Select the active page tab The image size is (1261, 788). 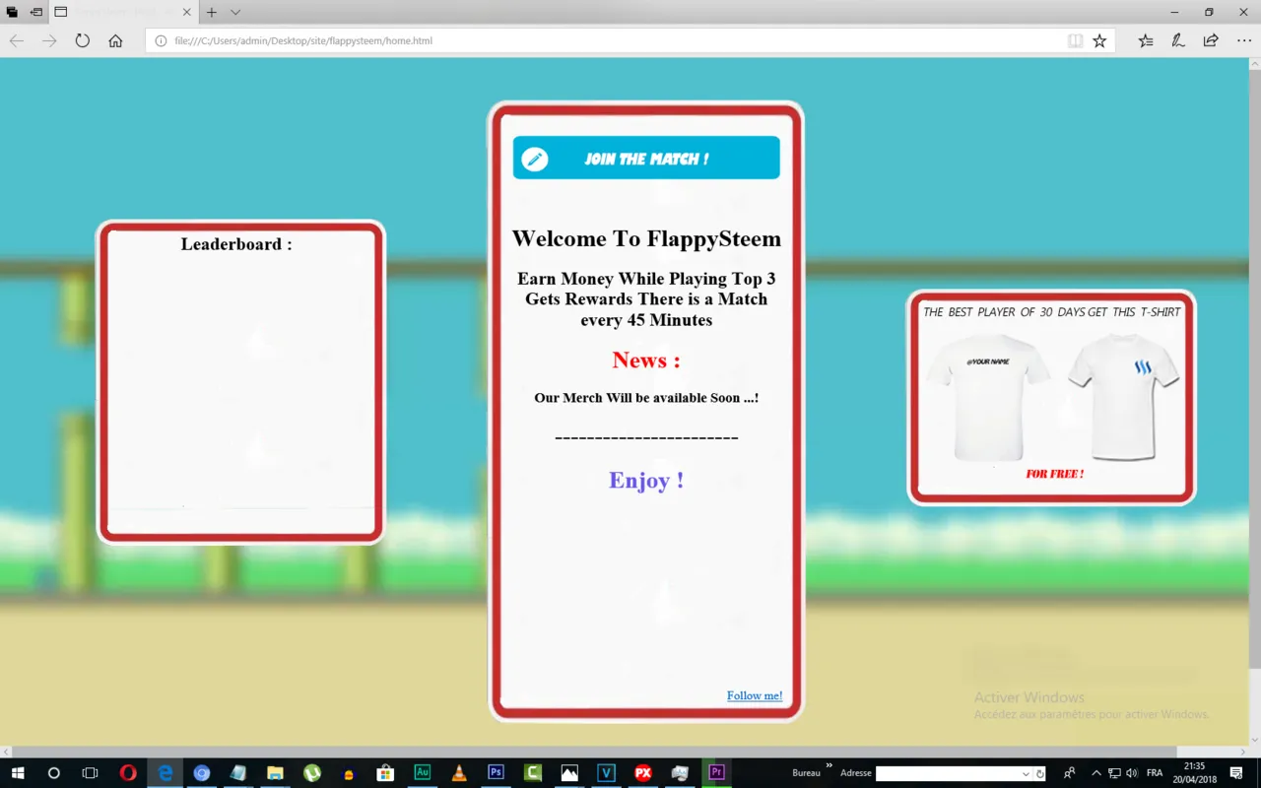pos(123,13)
